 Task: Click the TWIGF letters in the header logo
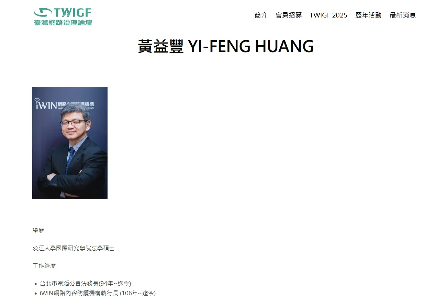72,13
